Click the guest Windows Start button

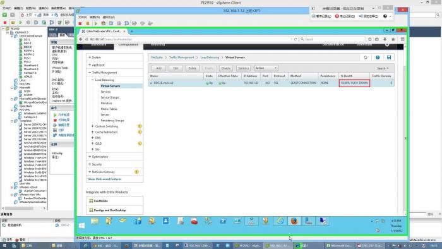(x=81, y=226)
